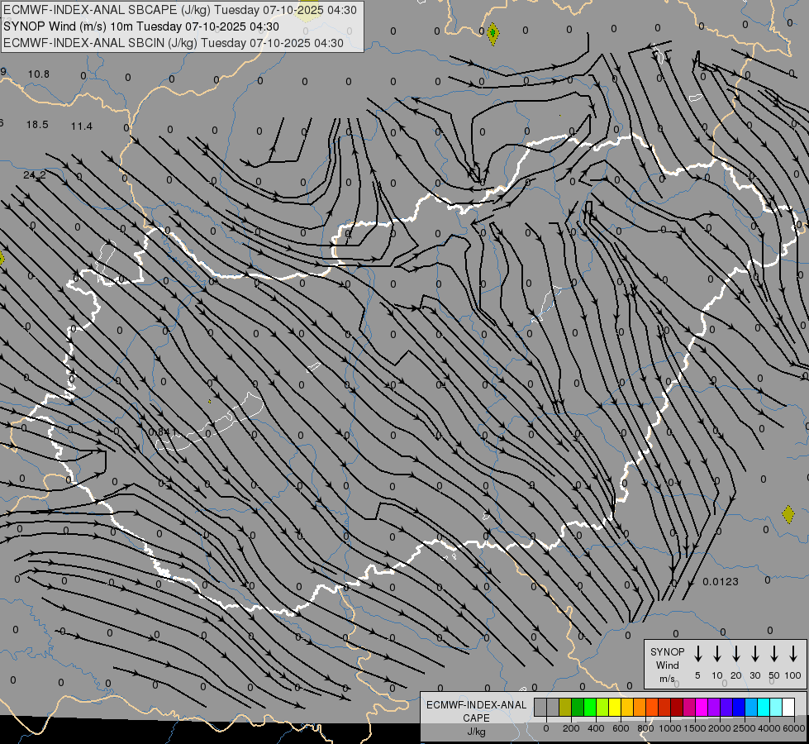This screenshot has width=809, height=744.
Task: Click the green diamond marker at top of map
Action: (493, 34)
